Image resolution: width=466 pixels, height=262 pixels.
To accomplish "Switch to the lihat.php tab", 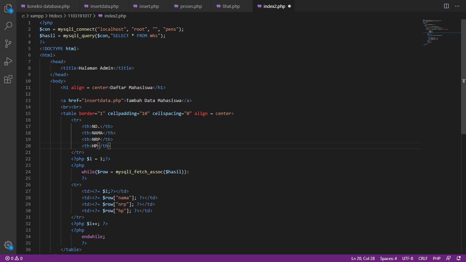I will click(x=231, y=6).
